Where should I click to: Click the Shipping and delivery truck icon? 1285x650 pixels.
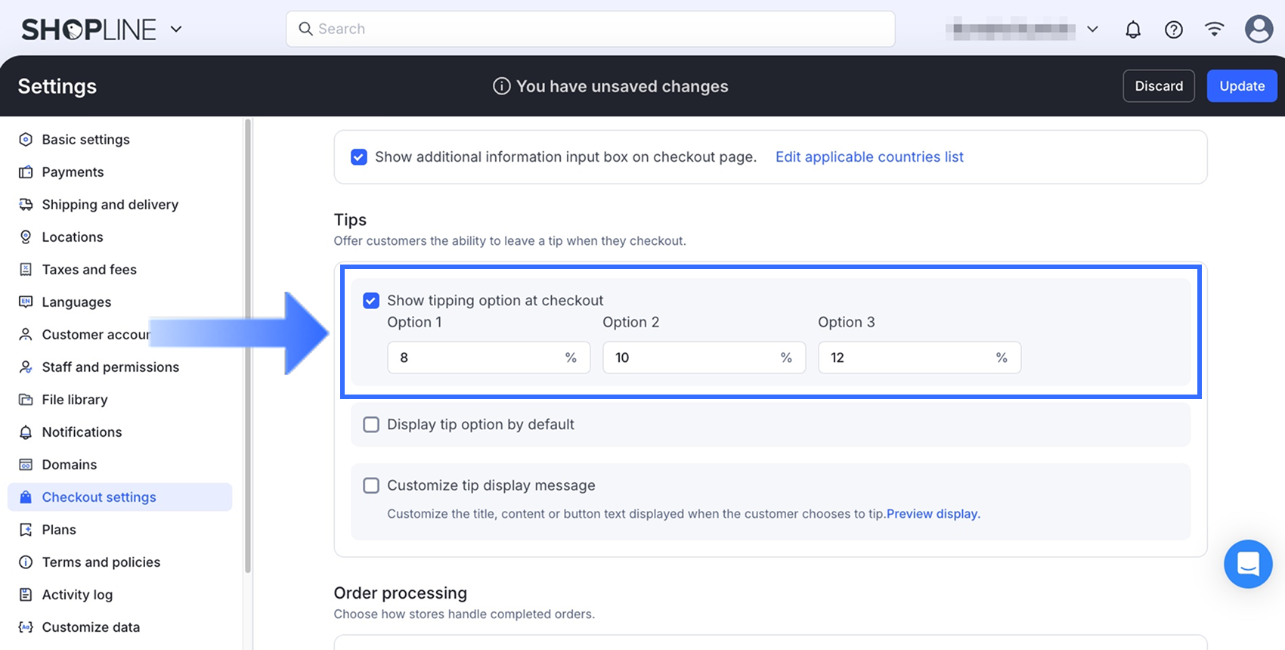tap(26, 205)
